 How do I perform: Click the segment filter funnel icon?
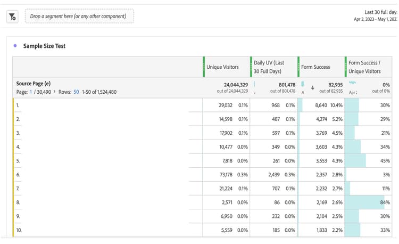[x=12, y=17]
